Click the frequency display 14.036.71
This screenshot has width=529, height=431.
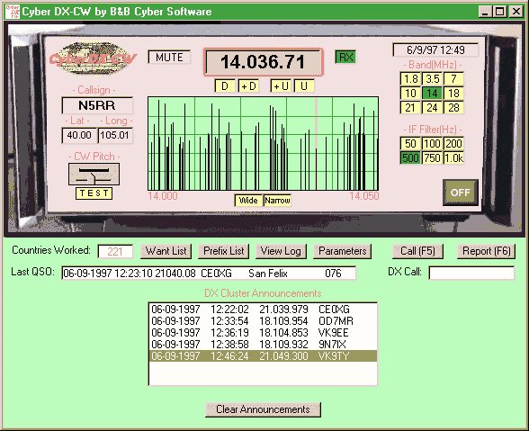point(263,62)
